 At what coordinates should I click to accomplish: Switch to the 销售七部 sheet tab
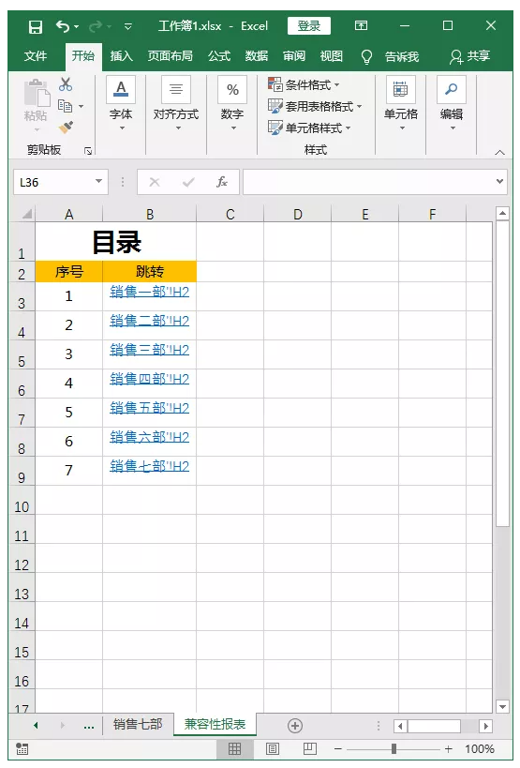tap(138, 725)
